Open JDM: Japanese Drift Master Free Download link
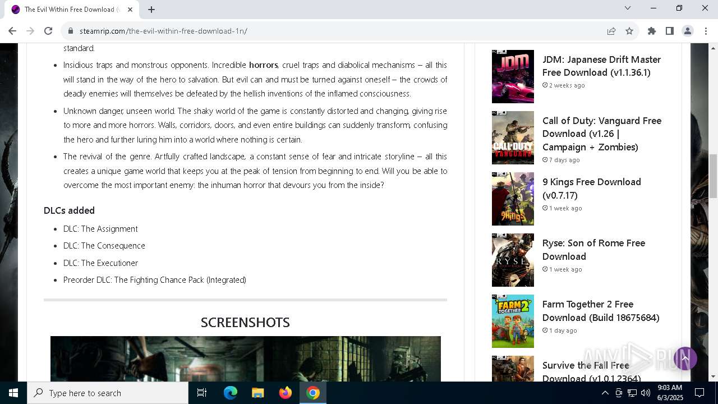 601,66
